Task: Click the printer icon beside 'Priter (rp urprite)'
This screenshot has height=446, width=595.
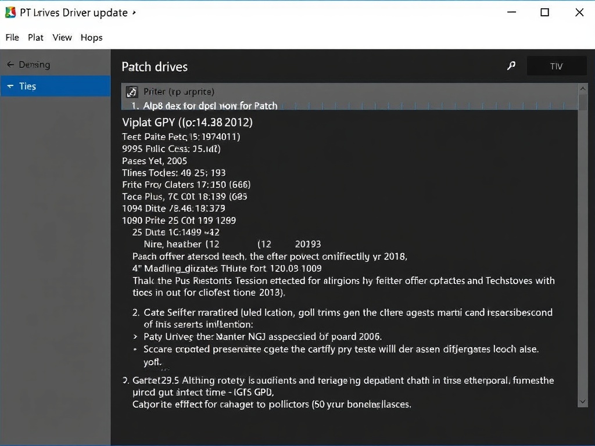Action: [132, 92]
